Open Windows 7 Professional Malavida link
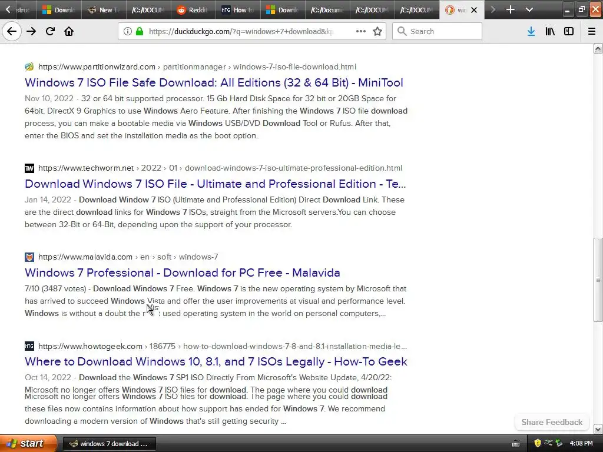The width and height of the screenshot is (603, 452). 183,272
